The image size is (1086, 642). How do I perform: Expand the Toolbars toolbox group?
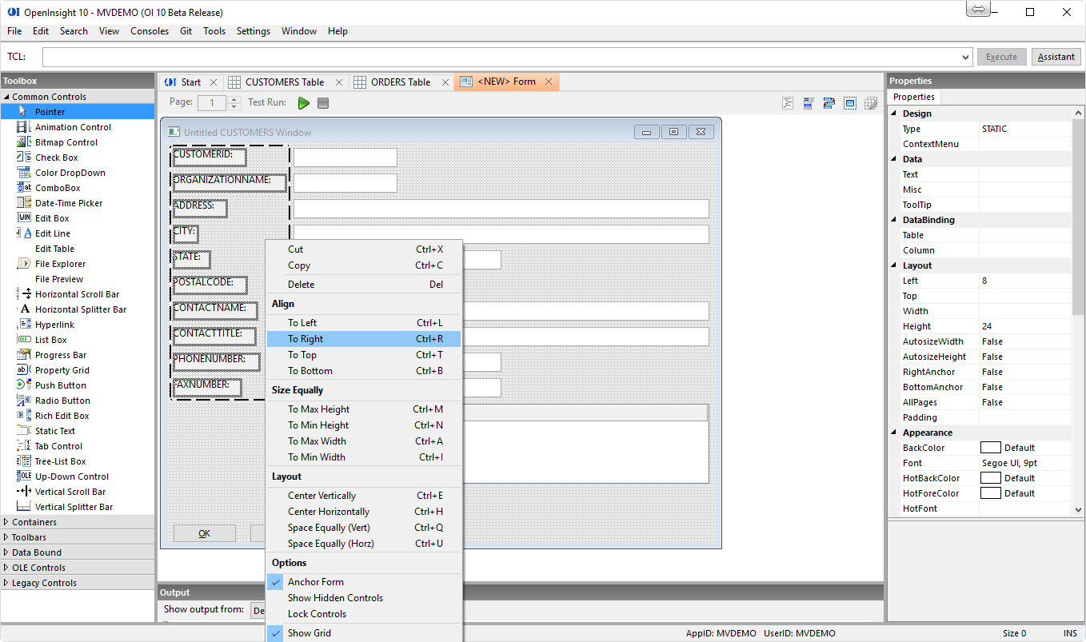pos(6,537)
